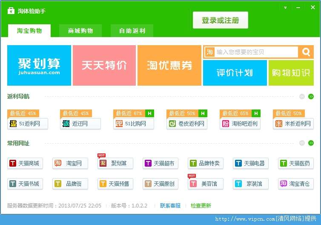Switch to the 淘宝购物 tab
321x225 pixels.
(29, 31)
